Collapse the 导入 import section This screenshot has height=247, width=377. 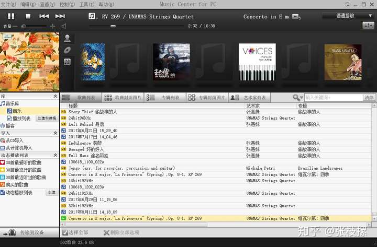pyautogui.click(x=56, y=133)
